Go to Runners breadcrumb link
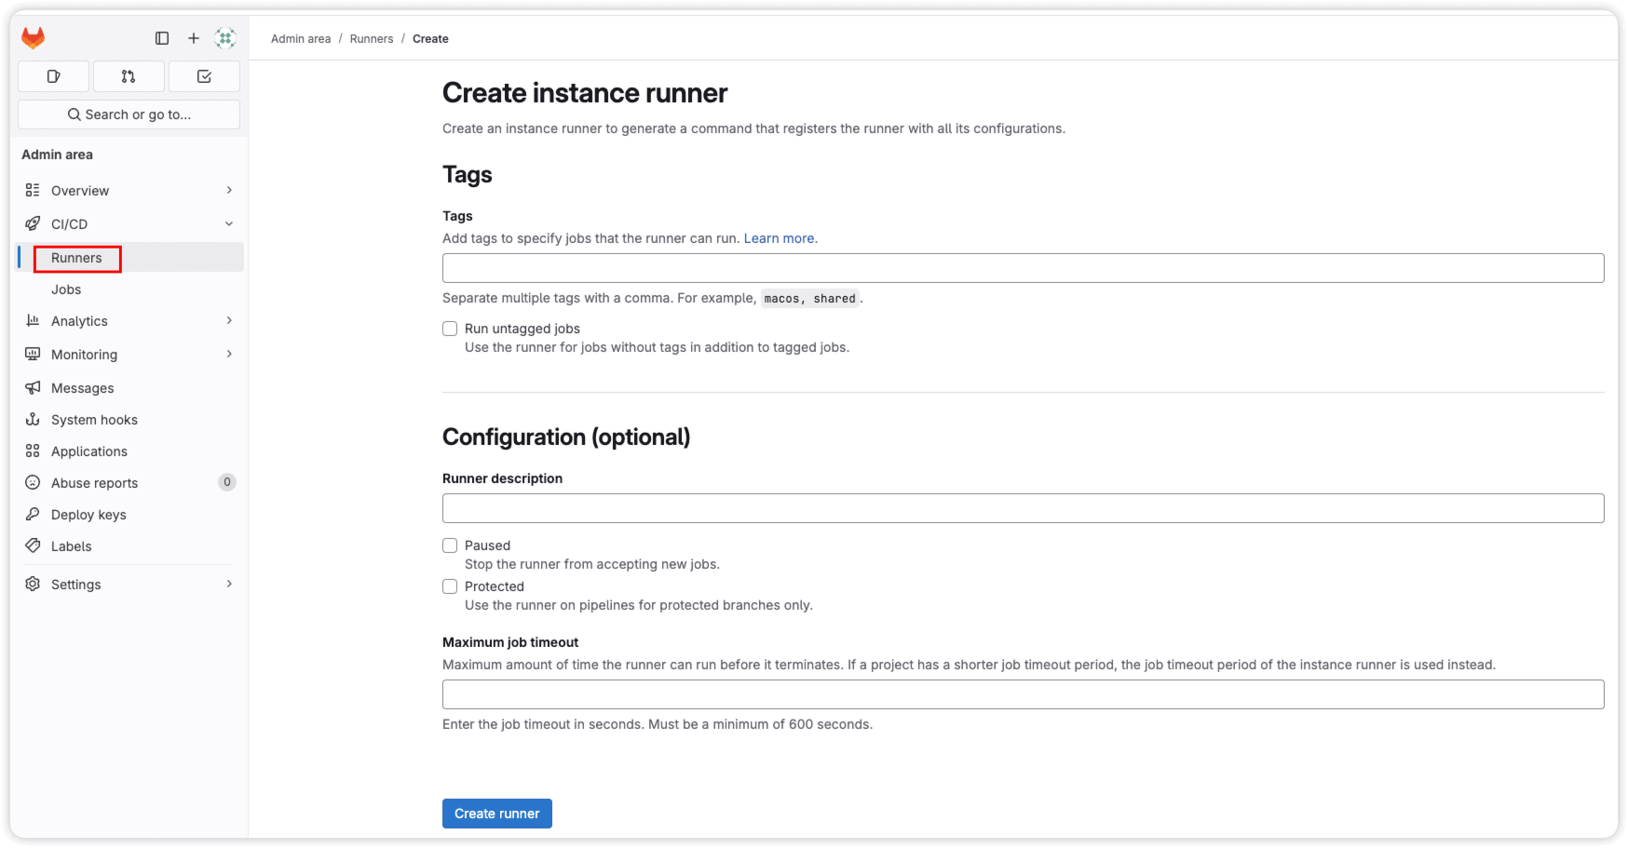 [372, 39]
